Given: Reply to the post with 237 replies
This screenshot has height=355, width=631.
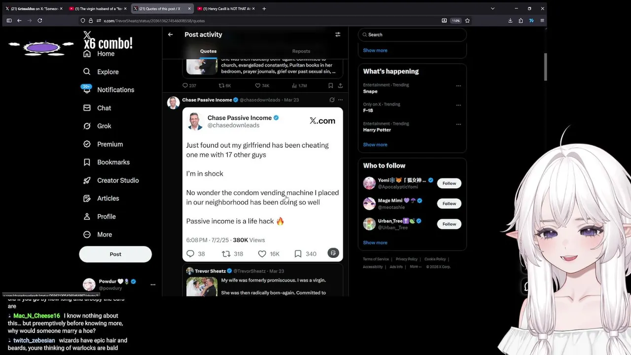Looking at the screenshot, I should coord(189,85).
